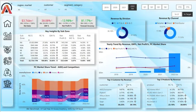Open the supply chain truck icon
Screen dimensions: 196x112
8,72
